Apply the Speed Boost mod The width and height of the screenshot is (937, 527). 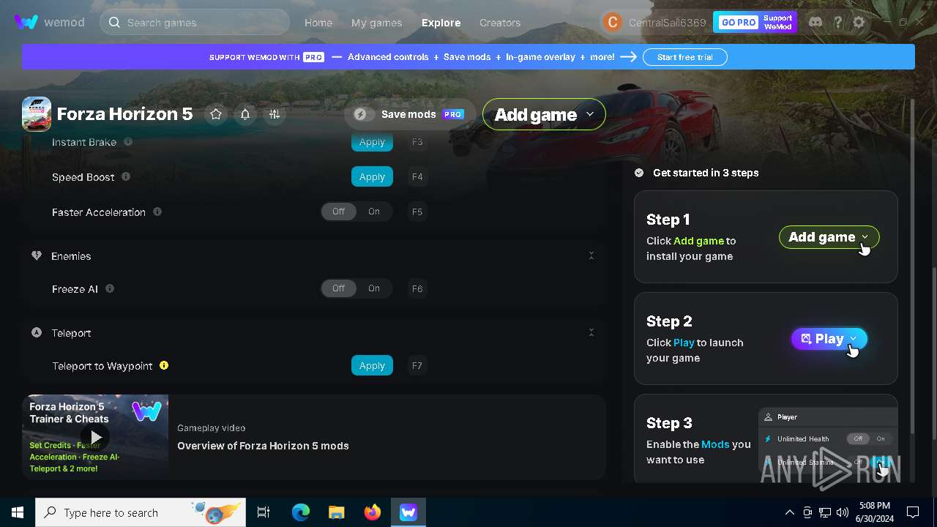pos(372,176)
